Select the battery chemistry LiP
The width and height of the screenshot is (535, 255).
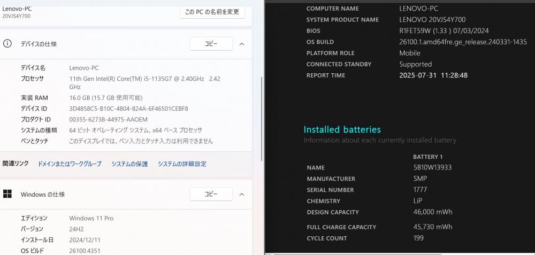[418, 201]
